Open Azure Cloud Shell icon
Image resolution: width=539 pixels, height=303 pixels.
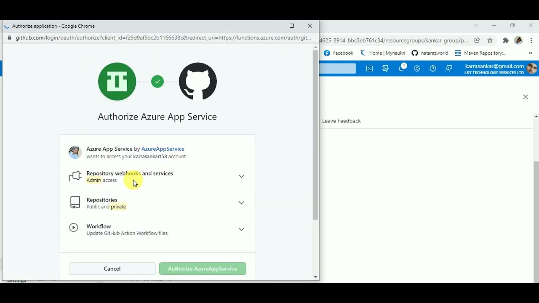click(x=370, y=69)
